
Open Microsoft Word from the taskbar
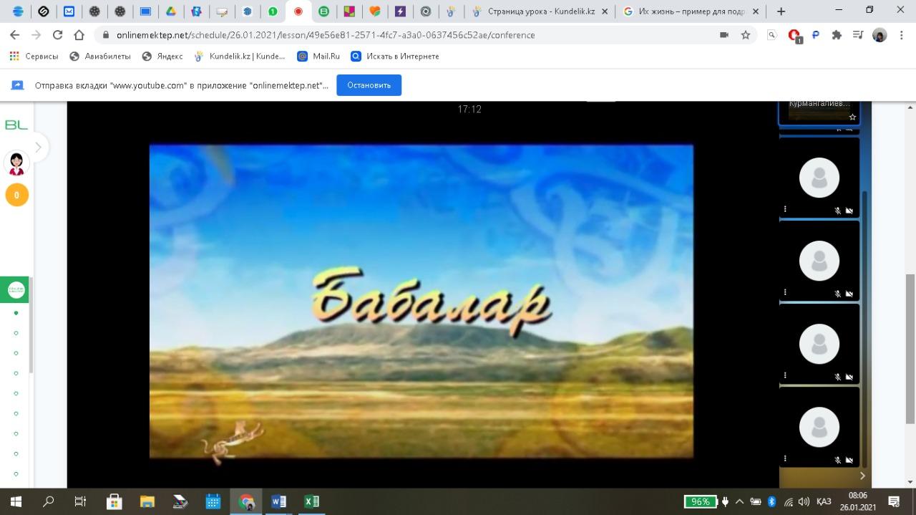pyautogui.click(x=278, y=501)
